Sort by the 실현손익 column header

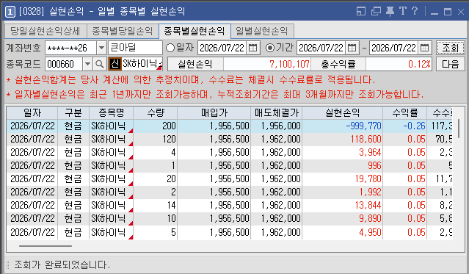[343, 113]
